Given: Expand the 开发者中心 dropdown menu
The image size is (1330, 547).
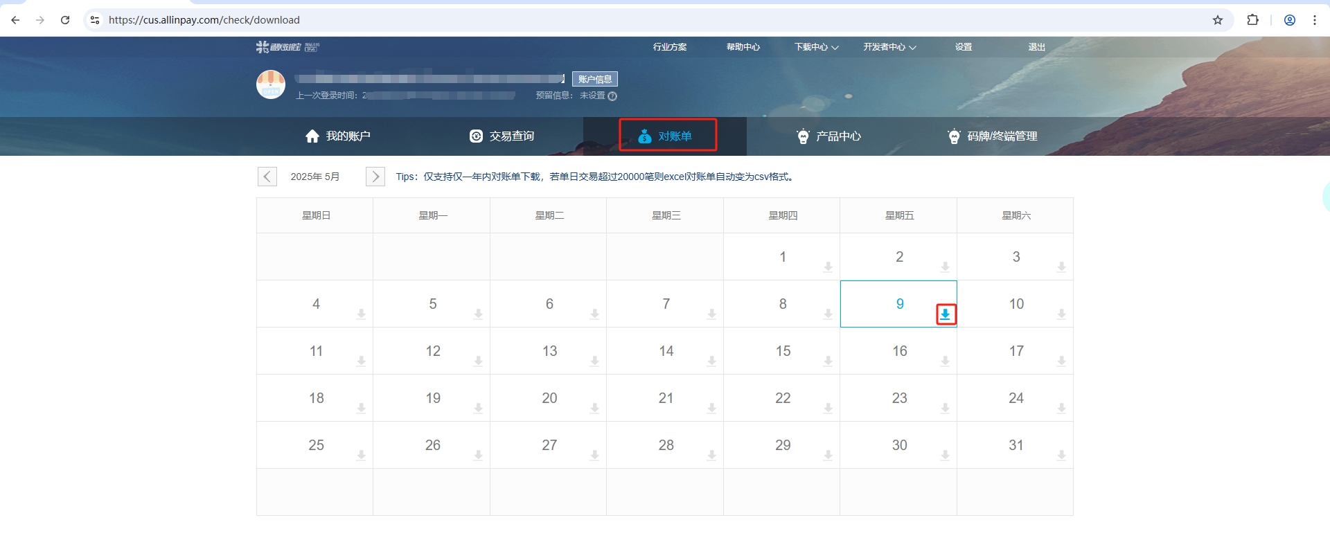Looking at the screenshot, I should click(x=889, y=47).
